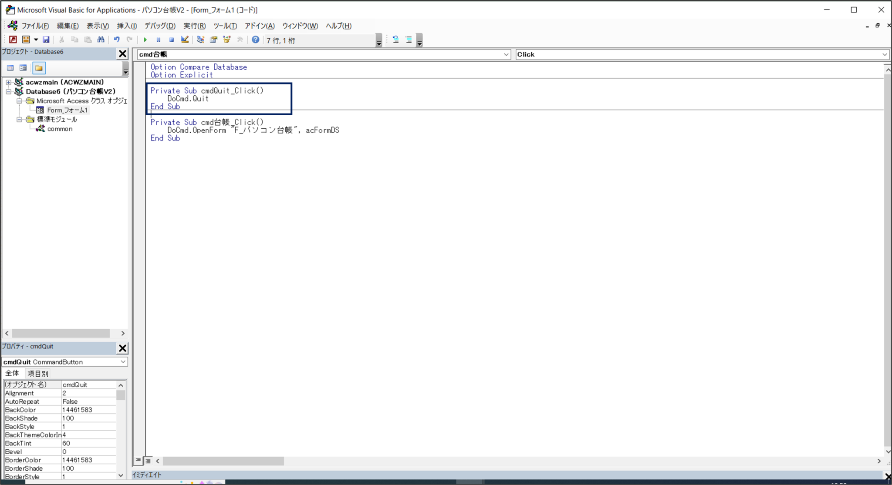Image resolution: width=892 pixels, height=485 pixels.
Task: Switch to Procedure View at code window bottom
Action: (138, 461)
